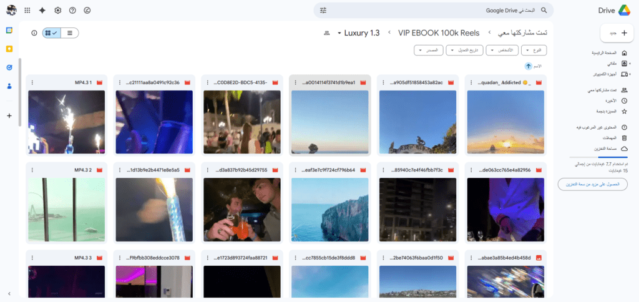The image size is (639, 302).
Task: Expand the تاريخ التعديل (Modified) filter dropdown
Action: coord(465,50)
